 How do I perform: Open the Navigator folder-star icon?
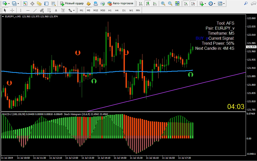39,4
